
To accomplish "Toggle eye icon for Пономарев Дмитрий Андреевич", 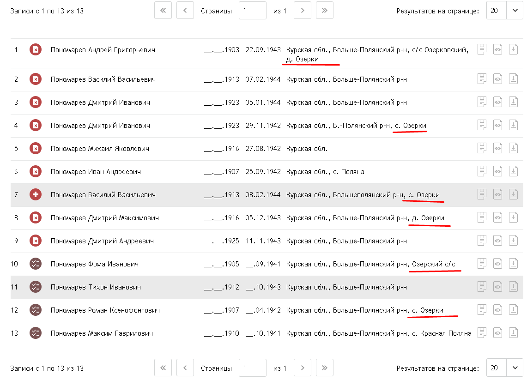I will (x=498, y=241).
